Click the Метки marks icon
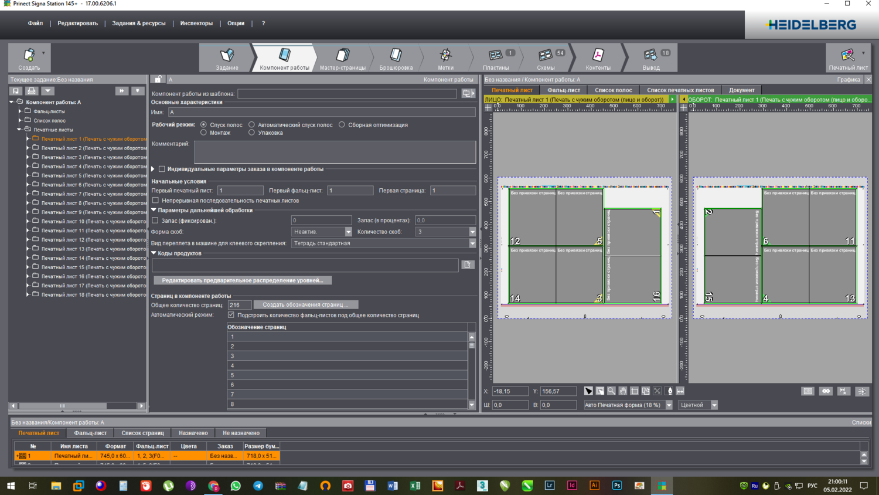Image resolution: width=879 pixels, height=495 pixels. tap(445, 55)
